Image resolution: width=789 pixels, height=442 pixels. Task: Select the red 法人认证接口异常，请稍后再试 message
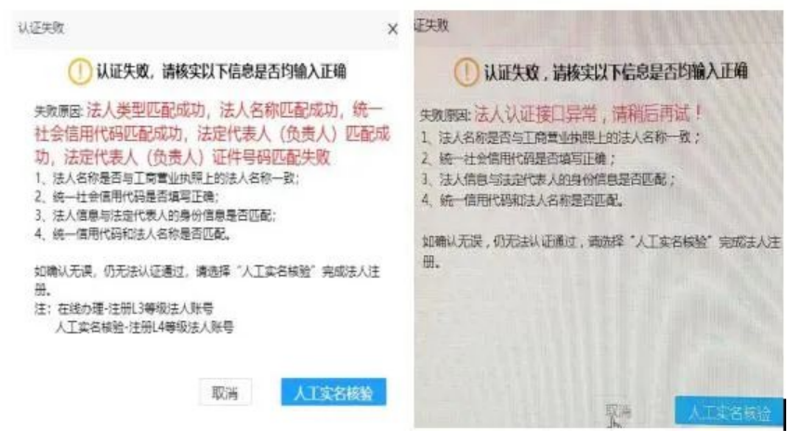click(587, 114)
